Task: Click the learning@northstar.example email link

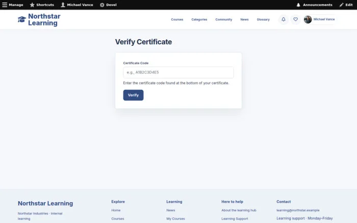Action: pos(298,210)
